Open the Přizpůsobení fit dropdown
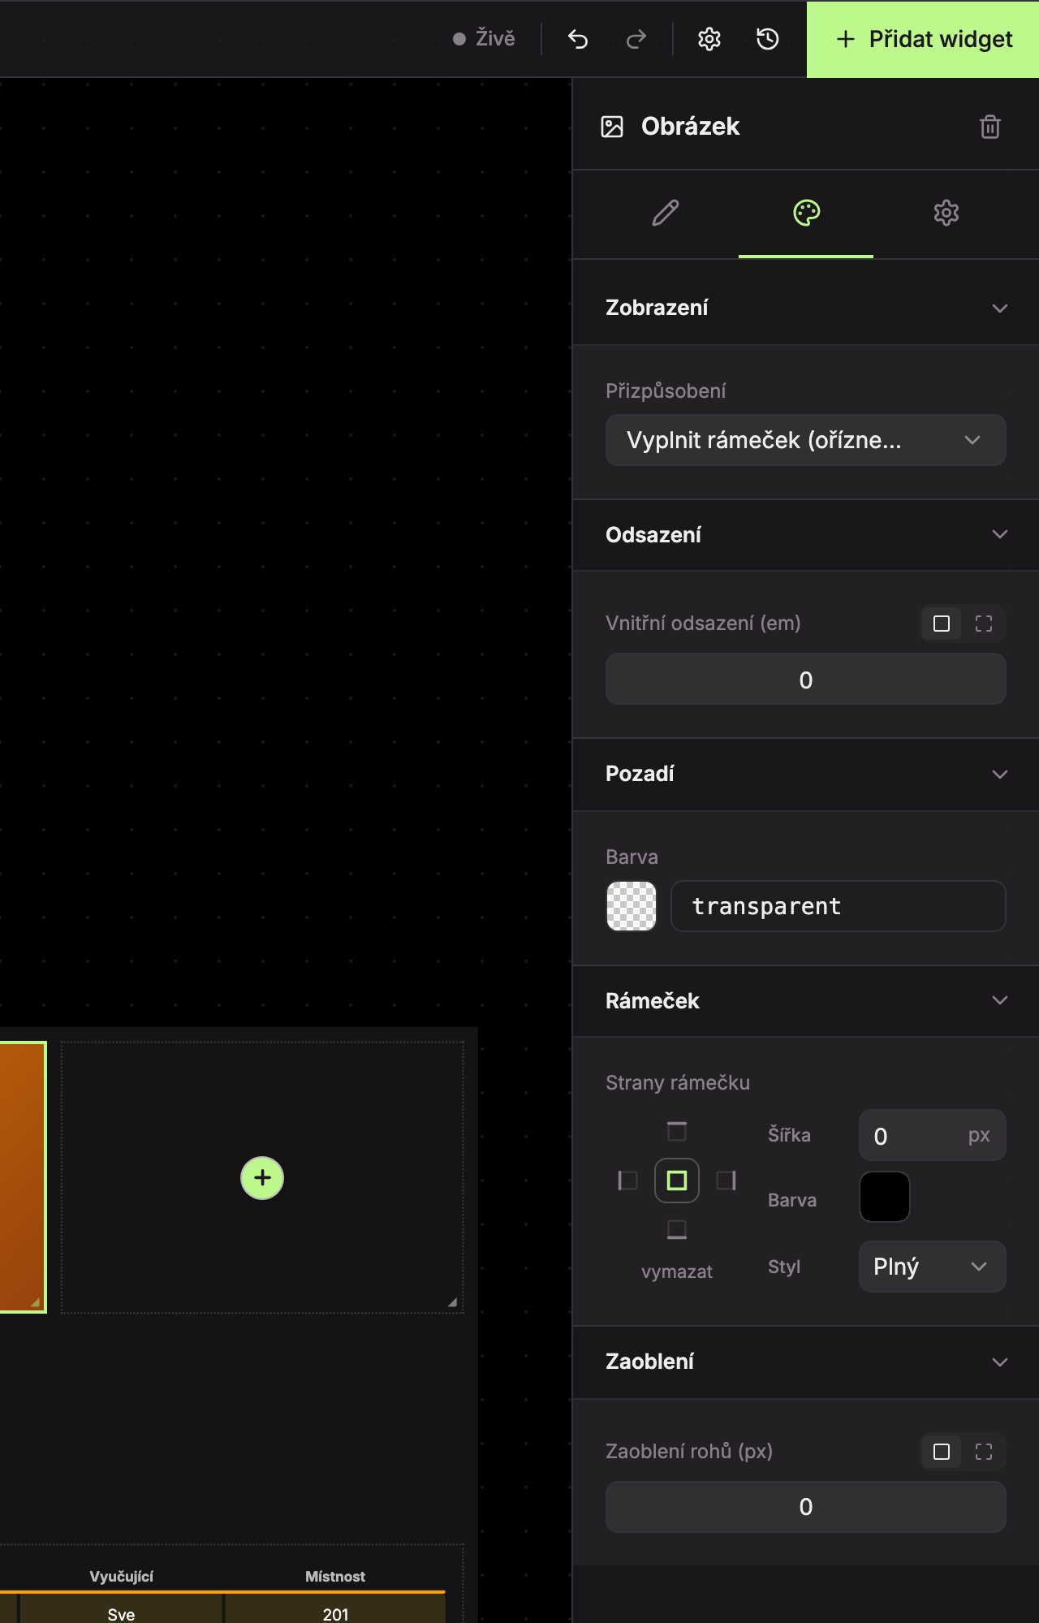Screen dimensions: 1039x1623 point(806,440)
